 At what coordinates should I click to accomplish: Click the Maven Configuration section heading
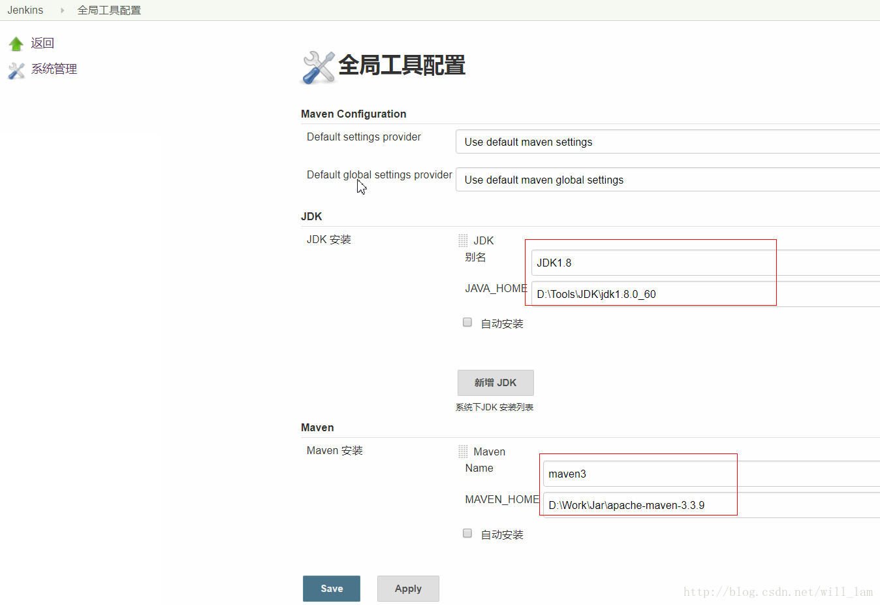pyautogui.click(x=354, y=114)
